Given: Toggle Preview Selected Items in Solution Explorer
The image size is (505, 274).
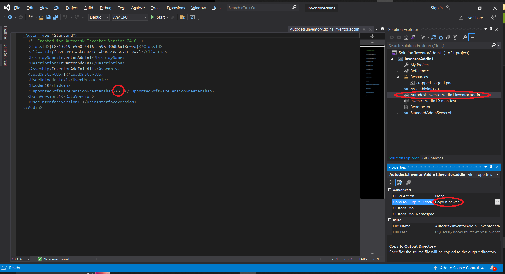Looking at the screenshot, I should click(472, 37).
